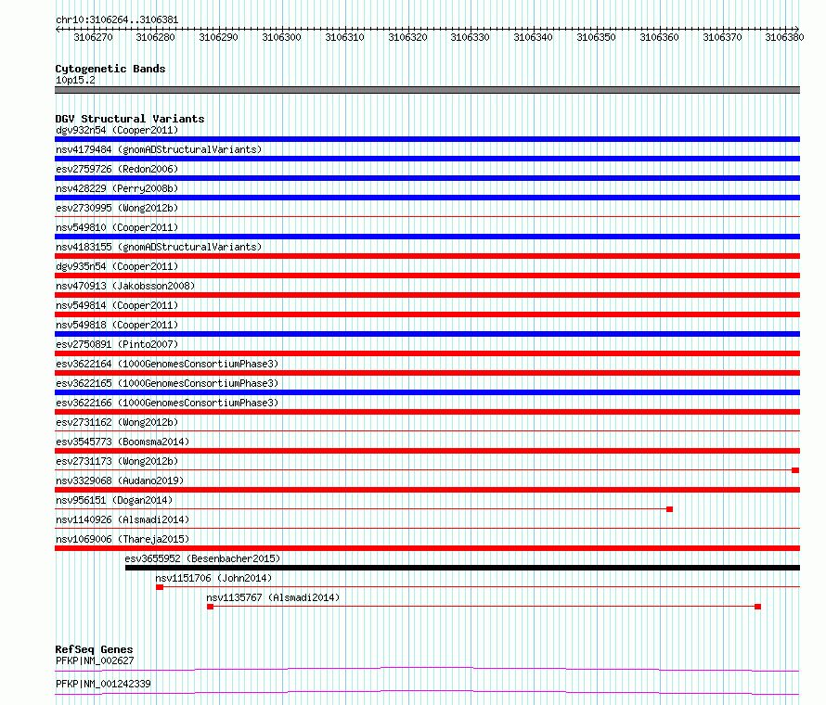The image size is (826, 705).
Task: Click the red bar under esv3545773
Action: (427, 451)
